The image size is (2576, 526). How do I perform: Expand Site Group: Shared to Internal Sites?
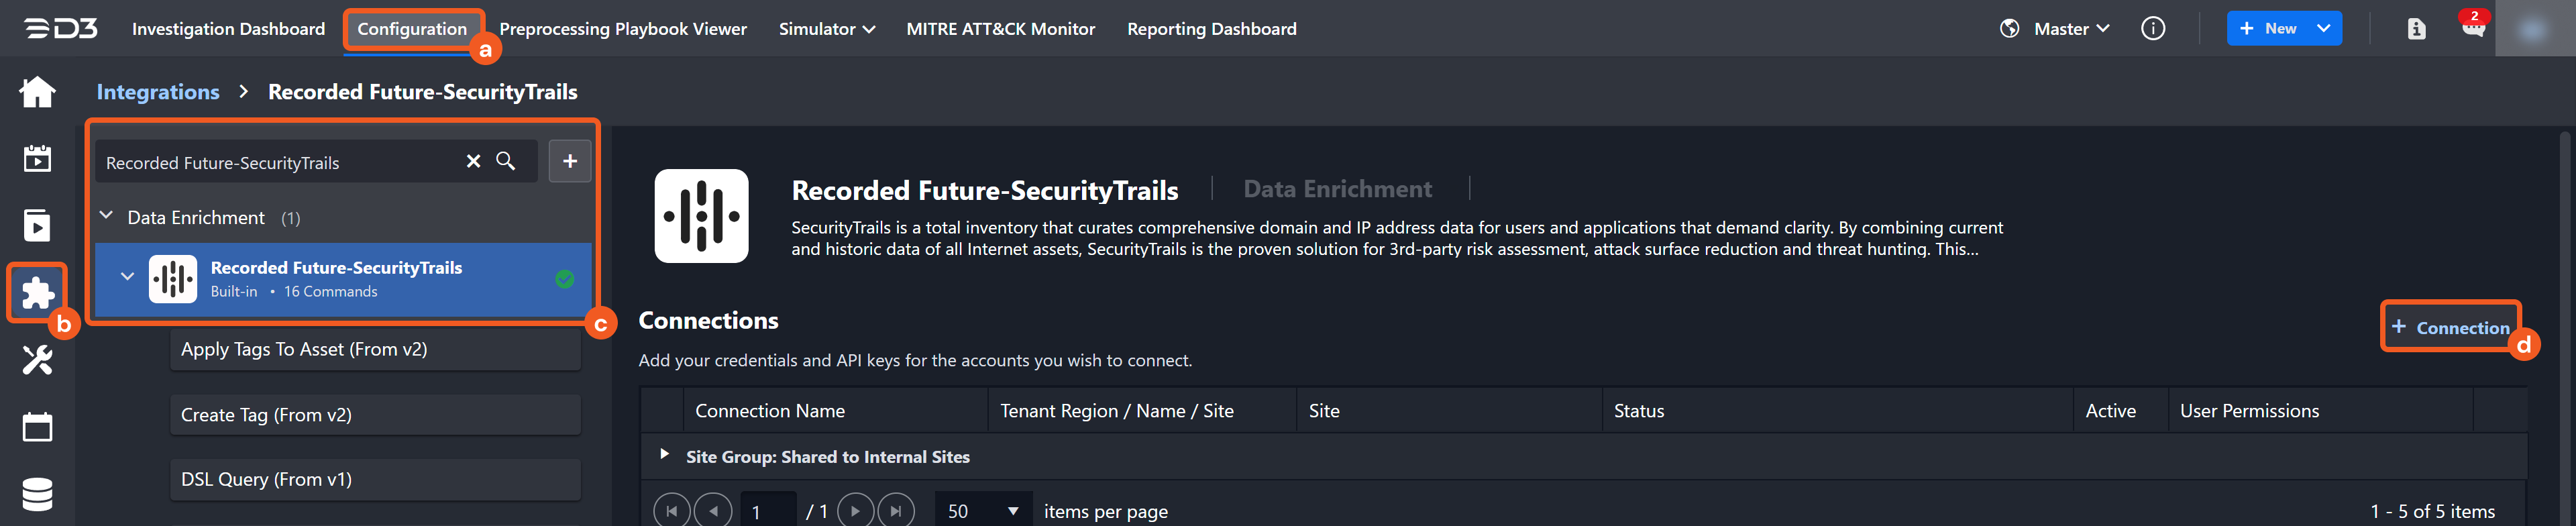point(664,455)
